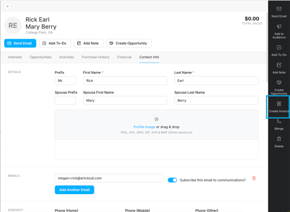Click the empty Spouse Prefix field
This screenshot has height=212, width=290.
pyautogui.click(x=65, y=100)
